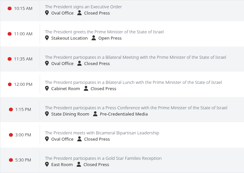
Task: Click the red dot beside 5:30 PM
Action: [11, 160]
